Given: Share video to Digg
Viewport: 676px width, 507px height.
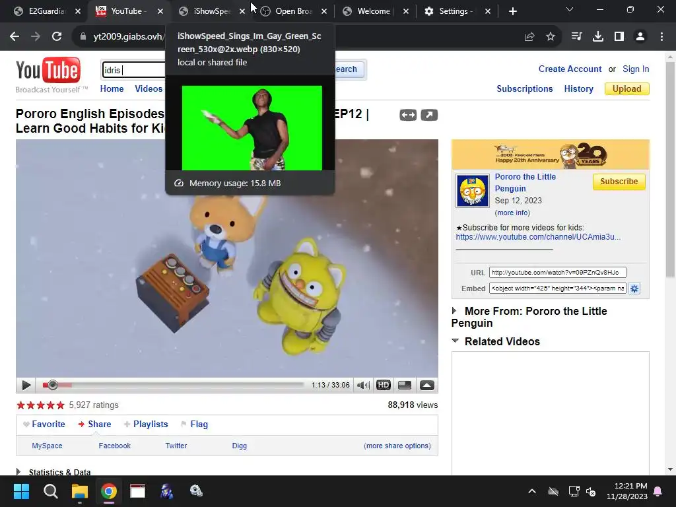Looking at the screenshot, I should (239, 446).
